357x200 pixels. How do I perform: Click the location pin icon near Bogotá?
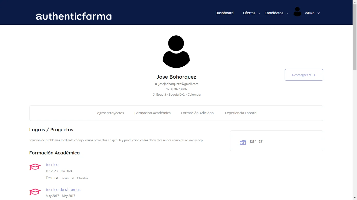[x=153, y=94]
